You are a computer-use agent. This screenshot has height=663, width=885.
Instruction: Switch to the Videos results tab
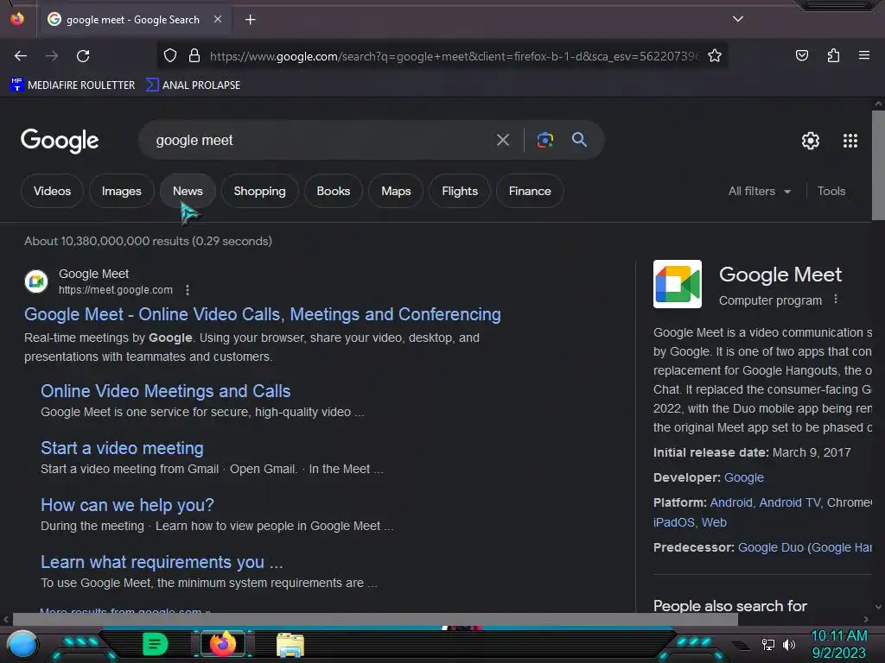click(52, 191)
